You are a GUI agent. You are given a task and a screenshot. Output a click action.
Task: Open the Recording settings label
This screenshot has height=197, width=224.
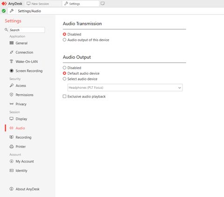(x=23, y=137)
